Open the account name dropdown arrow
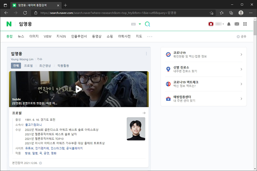Screen dimensions: 257x171 223,24
